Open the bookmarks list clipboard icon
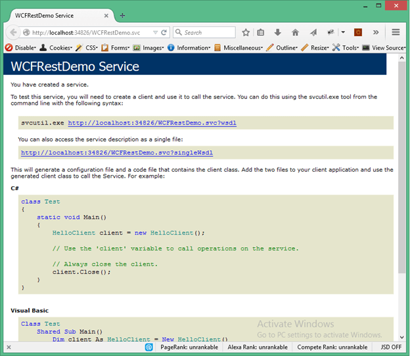This screenshot has height=356, width=410. tap(260, 32)
